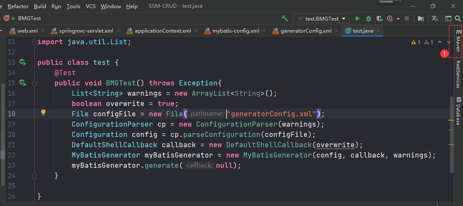Viewport: 463px width, 206px height.
Task: Go to next highlighted error arrow
Action: click(449, 42)
